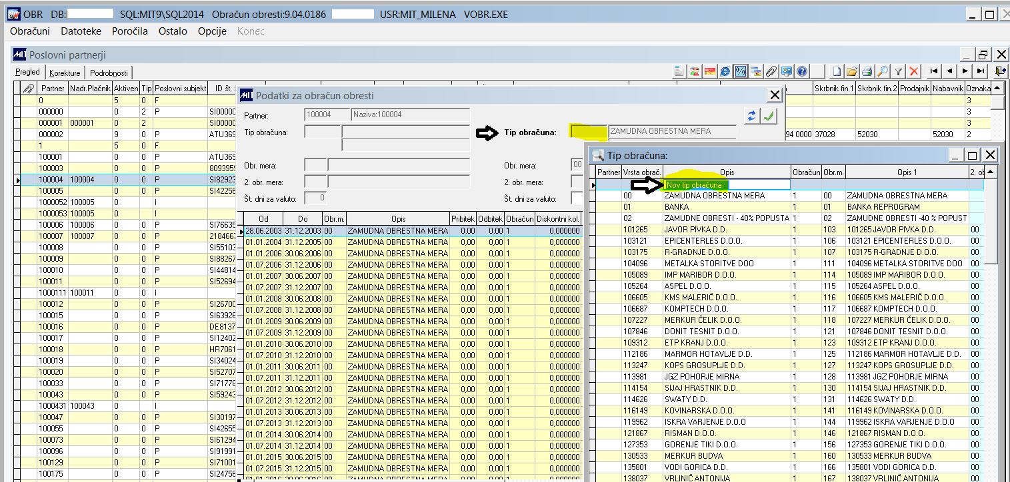Click the Nov tip obračuna entry field

tap(727, 184)
